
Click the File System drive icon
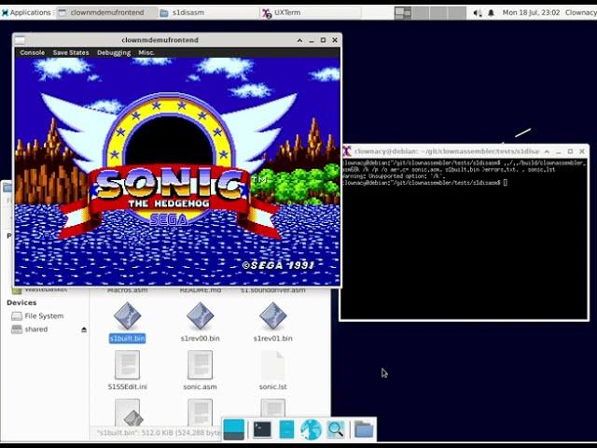point(17,315)
